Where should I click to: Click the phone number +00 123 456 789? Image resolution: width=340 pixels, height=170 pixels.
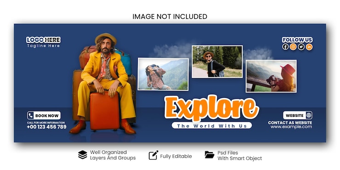[x=46, y=127]
